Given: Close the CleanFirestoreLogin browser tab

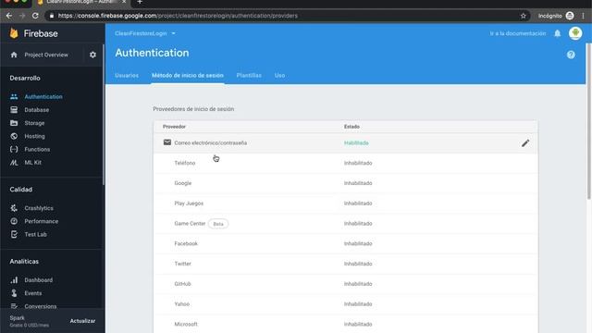Looking at the screenshot, I should pyautogui.click(x=124, y=2).
